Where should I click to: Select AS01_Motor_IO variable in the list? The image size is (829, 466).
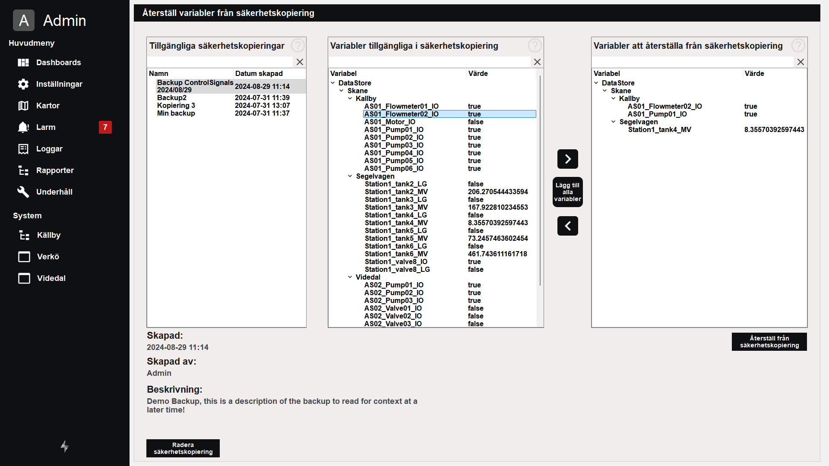390,122
